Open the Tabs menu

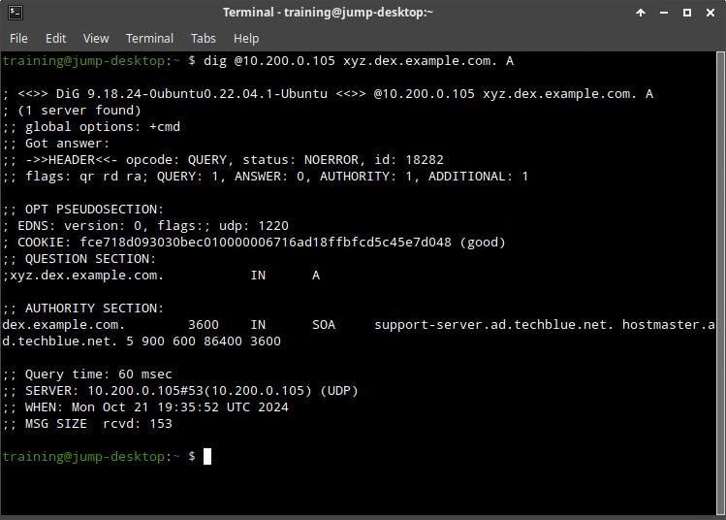(x=203, y=39)
